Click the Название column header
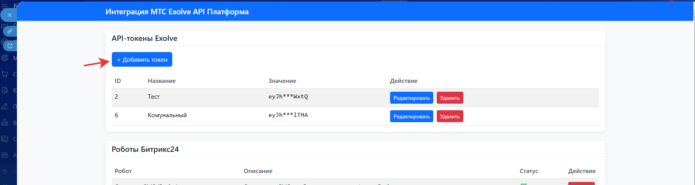Screen dimensions: 695x185 [162, 81]
